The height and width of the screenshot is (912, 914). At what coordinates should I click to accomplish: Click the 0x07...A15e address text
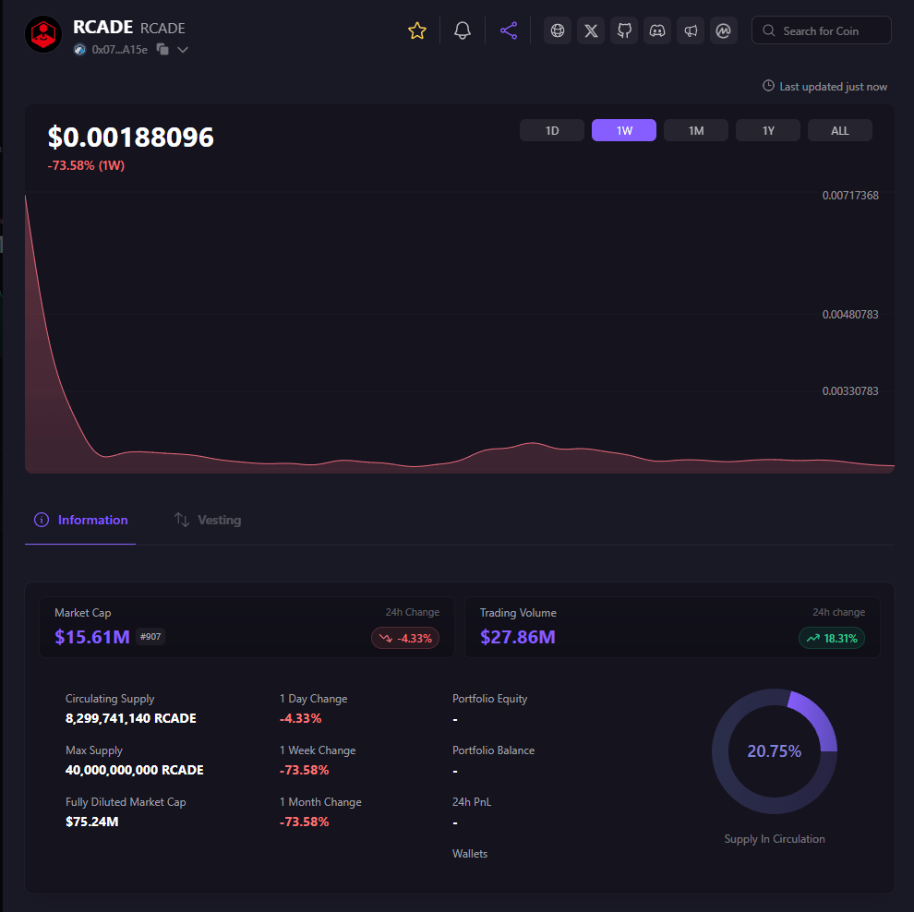point(119,50)
